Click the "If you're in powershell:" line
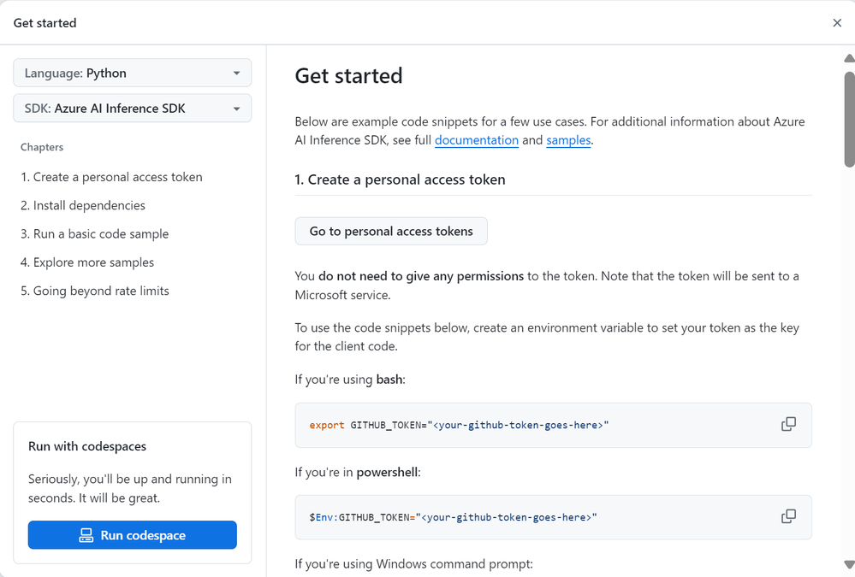The image size is (855, 577). pos(358,472)
